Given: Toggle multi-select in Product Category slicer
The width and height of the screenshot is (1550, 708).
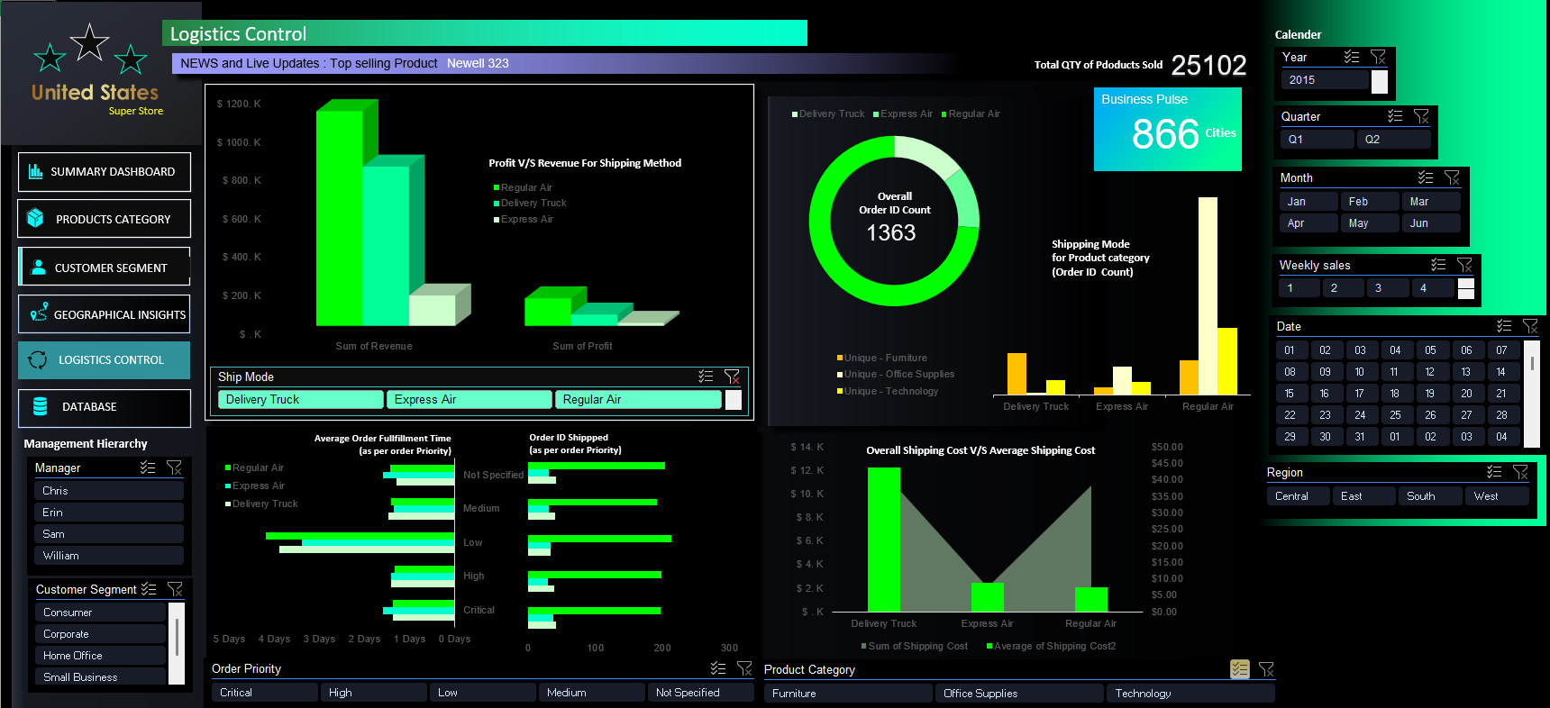Looking at the screenshot, I should click(x=1240, y=669).
